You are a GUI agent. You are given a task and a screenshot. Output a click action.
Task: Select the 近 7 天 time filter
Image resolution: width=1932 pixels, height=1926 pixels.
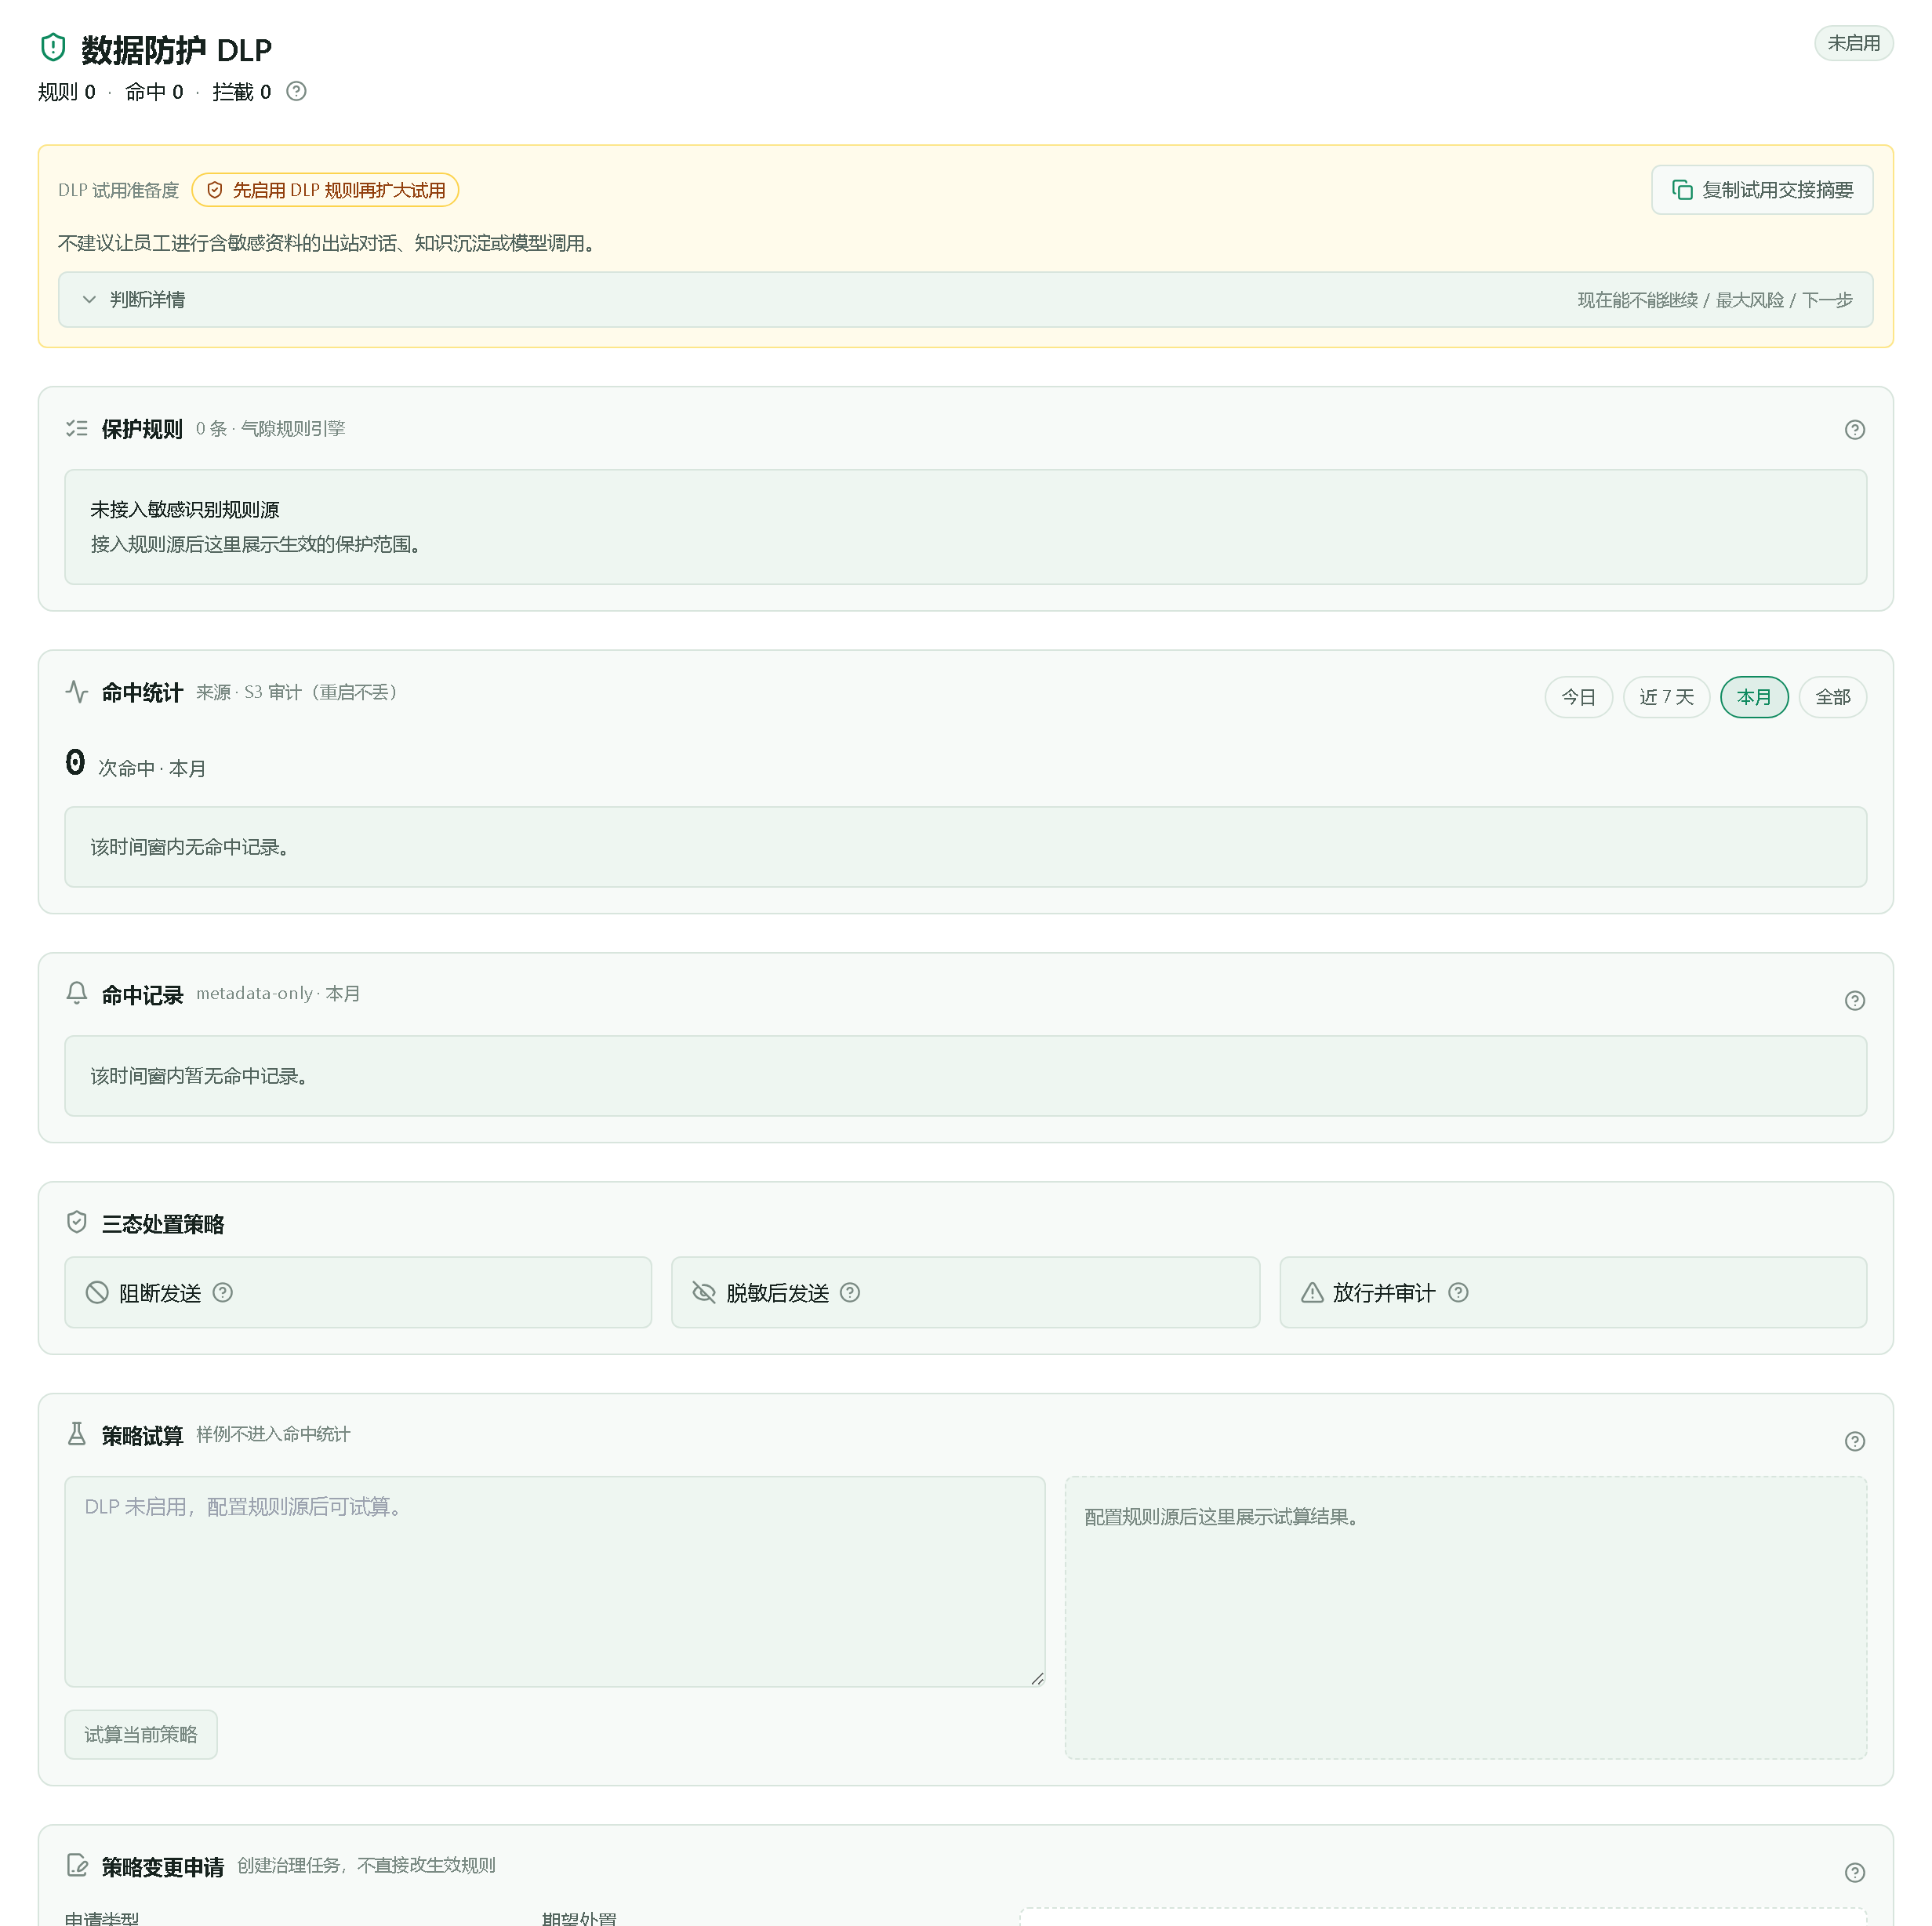pos(1666,697)
